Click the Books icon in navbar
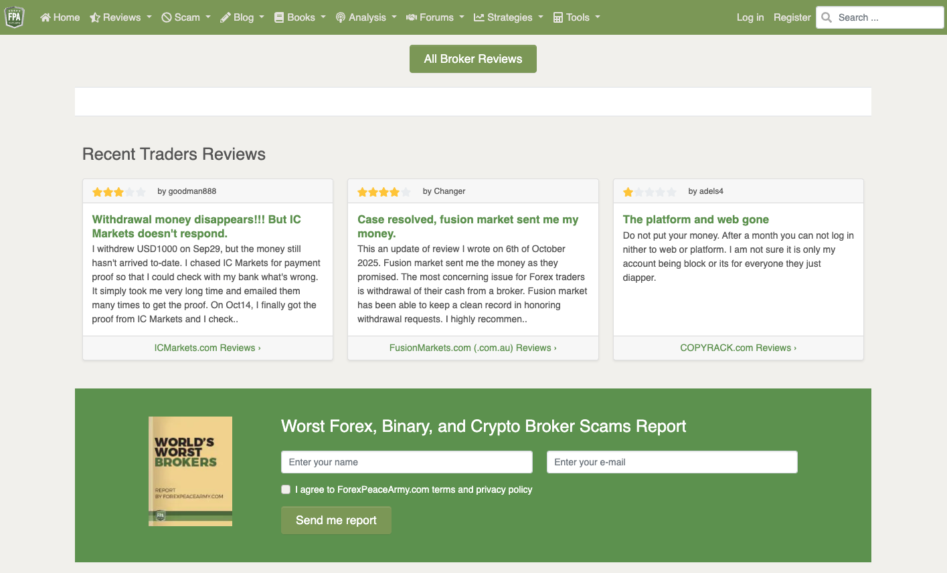Screen dimensions: 947x573 point(279,17)
